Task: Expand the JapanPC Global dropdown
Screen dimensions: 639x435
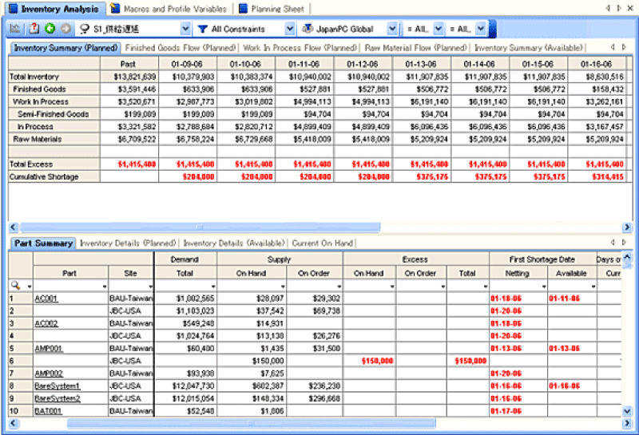Action: [x=392, y=29]
